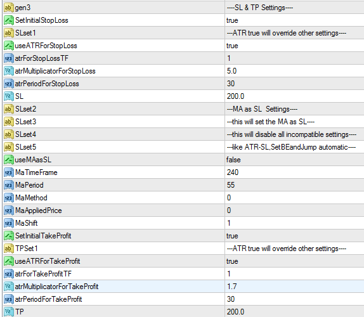Click the boolean icon beside SetInitialStopLoss
The height and width of the screenshot is (317, 364).
(9, 20)
